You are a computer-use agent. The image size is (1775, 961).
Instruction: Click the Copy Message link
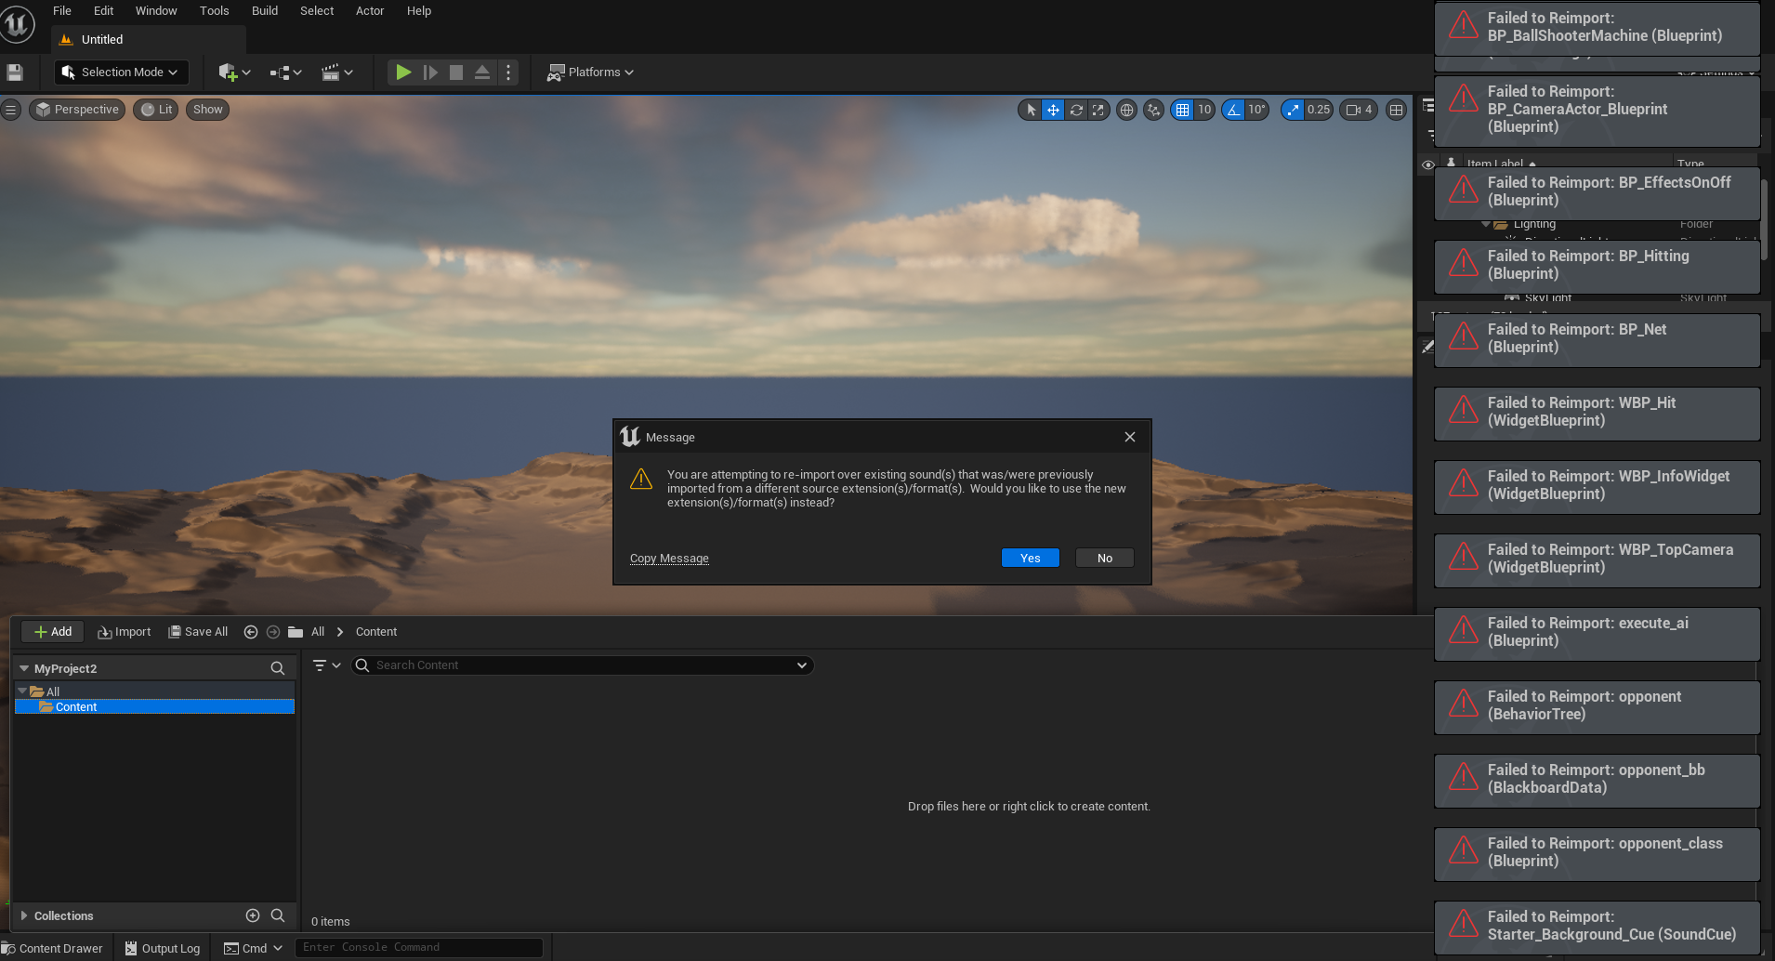[x=669, y=559]
